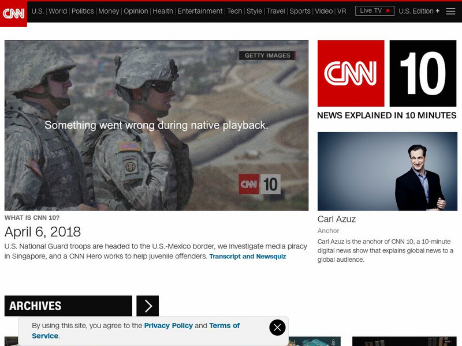Open the World section
462x346 pixels.
[58, 11]
